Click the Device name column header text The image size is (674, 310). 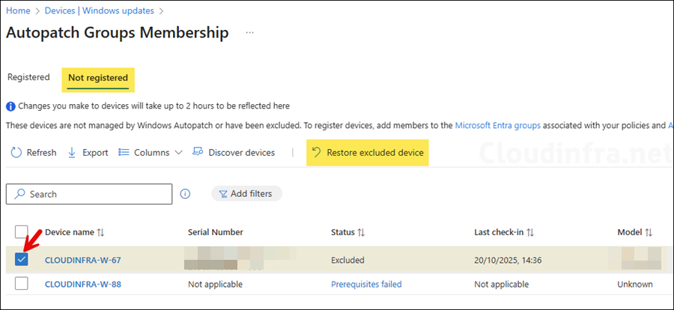pyautogui.click(x=69, y=232)
